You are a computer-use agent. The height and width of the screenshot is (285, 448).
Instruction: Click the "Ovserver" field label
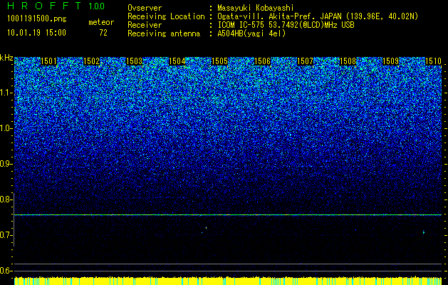point(145,8)
